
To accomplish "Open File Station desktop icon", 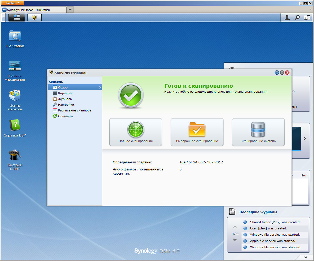I will 15,39.
